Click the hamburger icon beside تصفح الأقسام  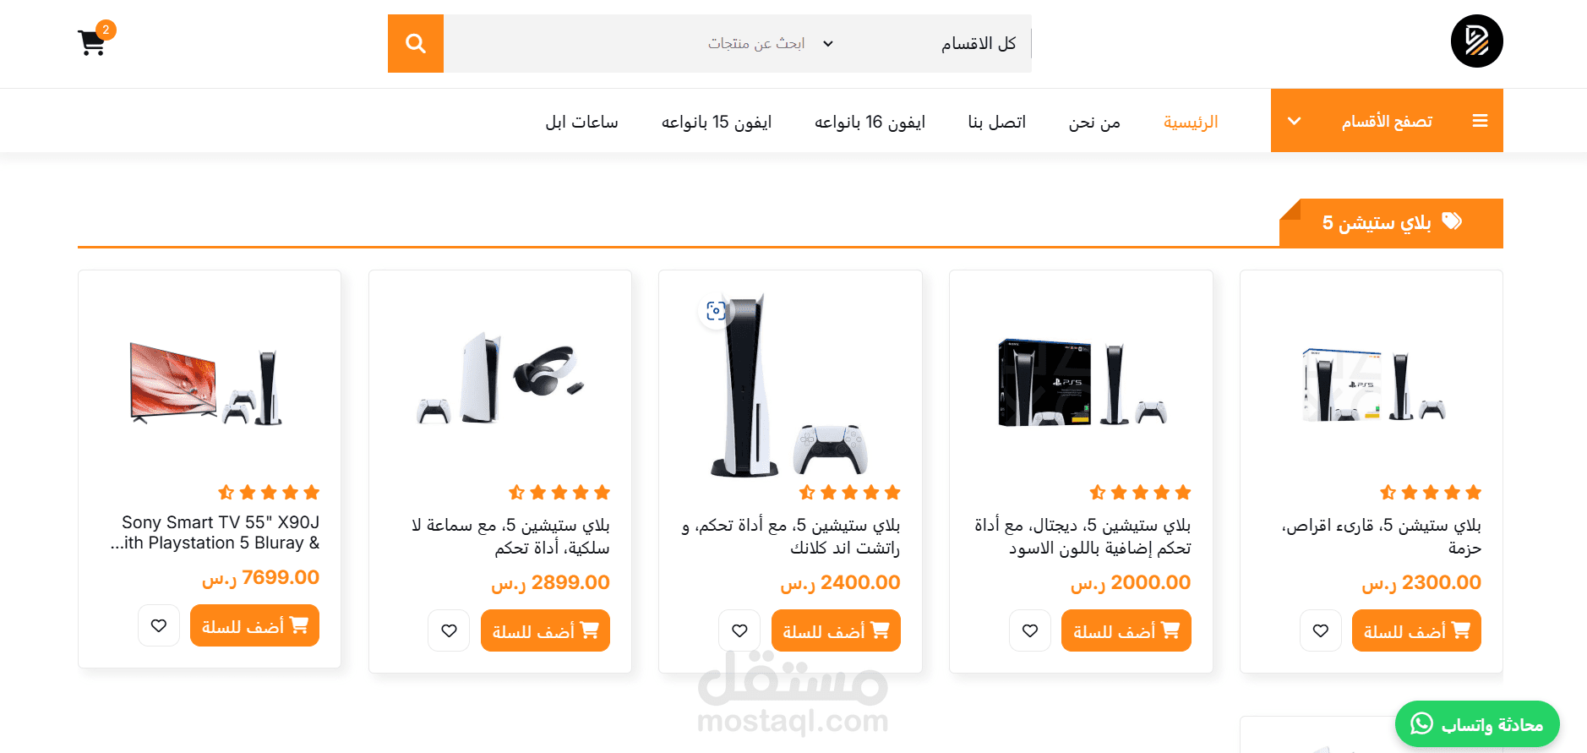(x=1480, y=121)
